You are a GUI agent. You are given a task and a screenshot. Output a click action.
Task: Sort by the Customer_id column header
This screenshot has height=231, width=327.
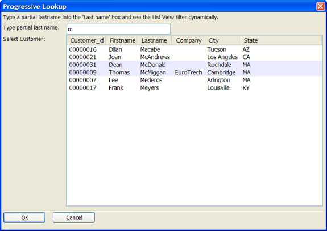[x=87, y=40]
